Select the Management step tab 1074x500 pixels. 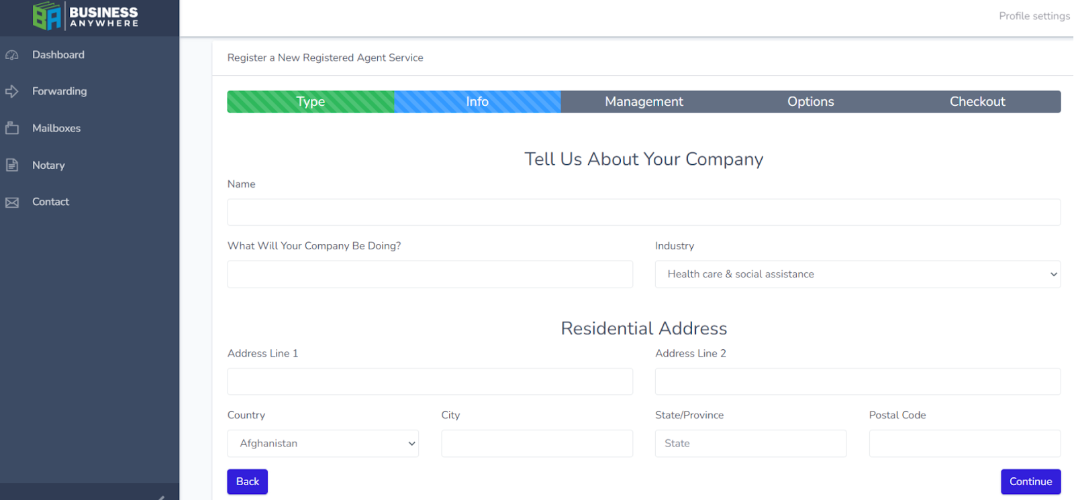pos(644,102)
